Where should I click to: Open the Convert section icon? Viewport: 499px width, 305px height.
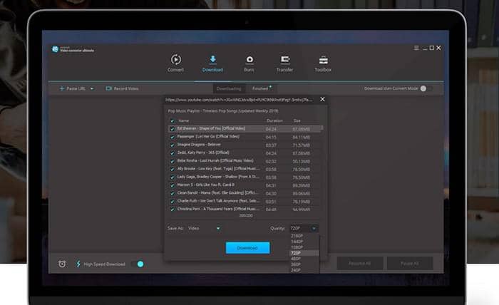click(x=175, y=59)
